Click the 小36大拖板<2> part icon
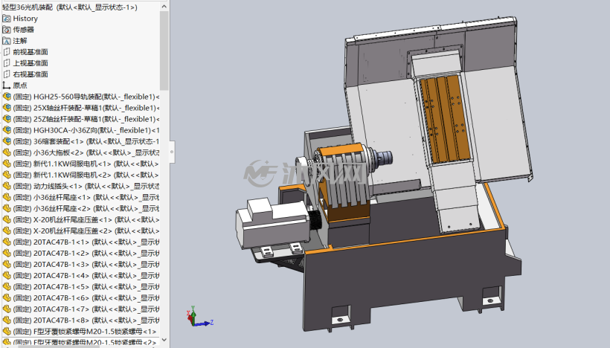 (6, 152)
